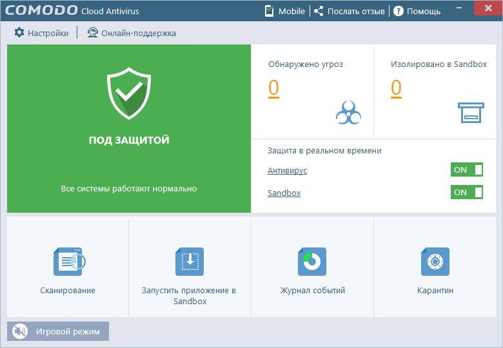Click the 'Изолировано в Sandbox' heading
Viewport: 503px width, 348px height.
(x=439, y=64)
